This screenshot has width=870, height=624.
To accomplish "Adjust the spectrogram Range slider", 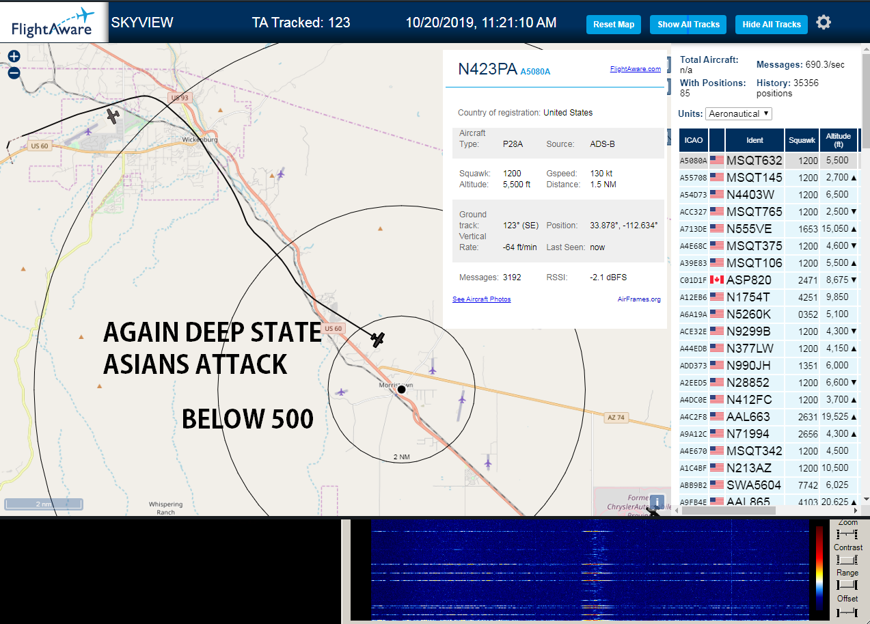I will point(847,585).
